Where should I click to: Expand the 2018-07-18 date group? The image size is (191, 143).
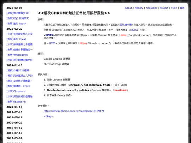15,133
